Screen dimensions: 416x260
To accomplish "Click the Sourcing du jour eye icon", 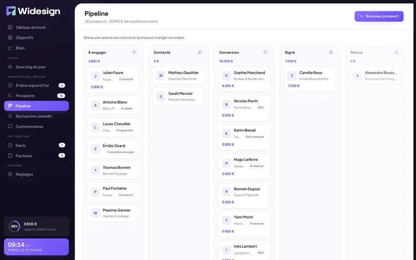I will pos(10,67).
